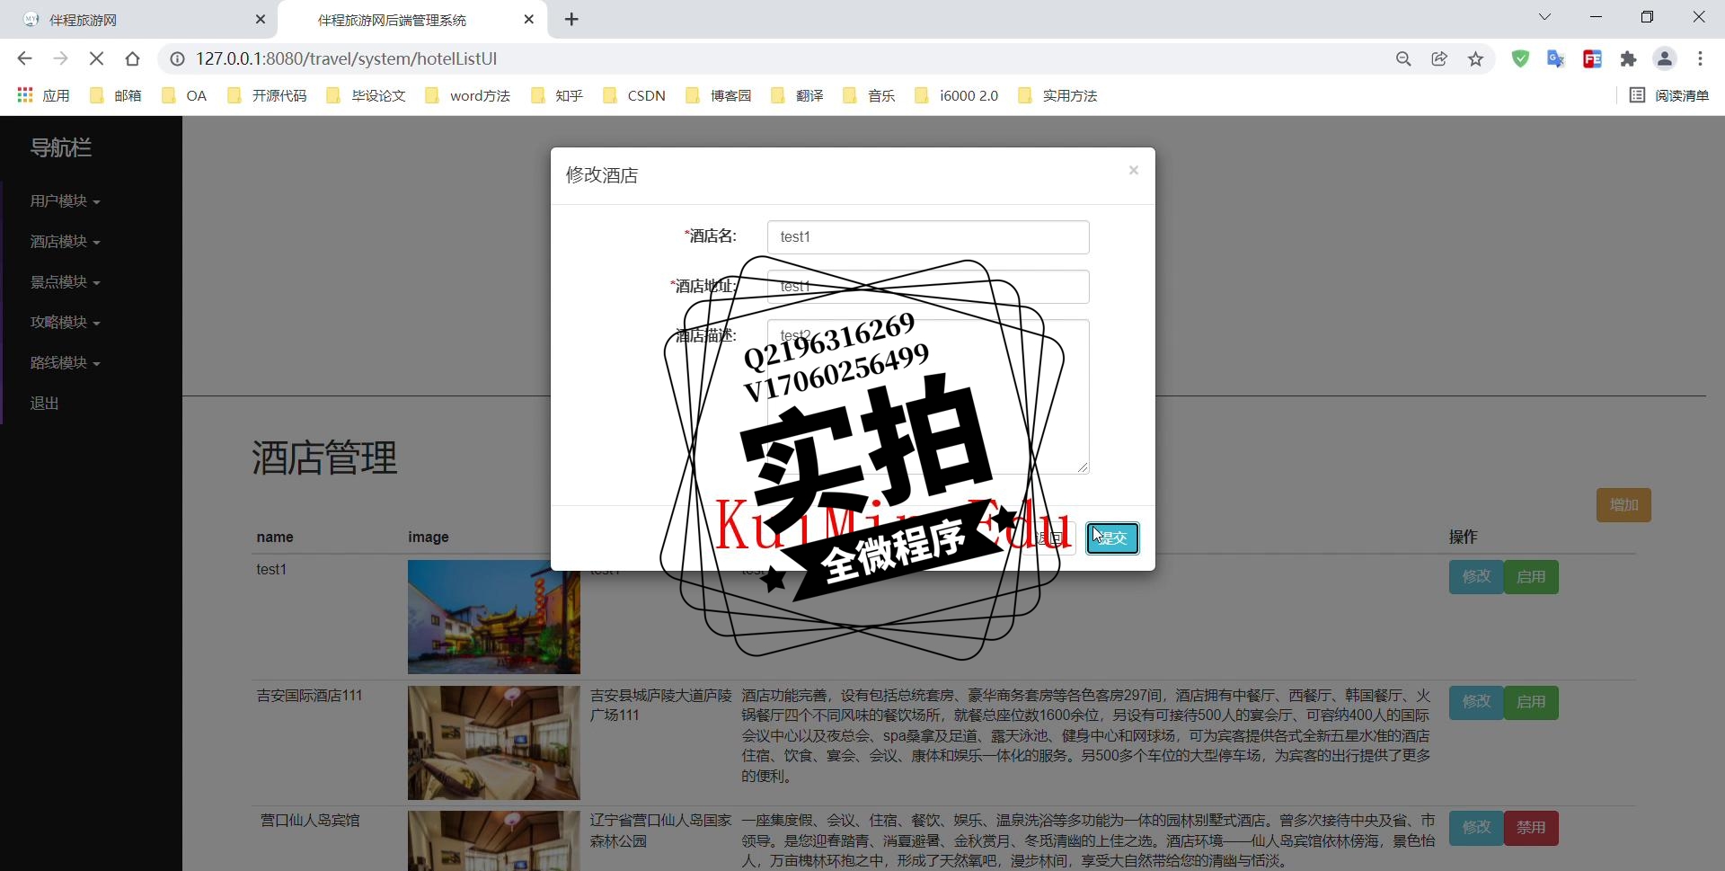The width and height of the screenshot is (1725, 871).
Task: Open tab search dropdown chevron
Action: pyautogui.click(x=1545, y=17)
